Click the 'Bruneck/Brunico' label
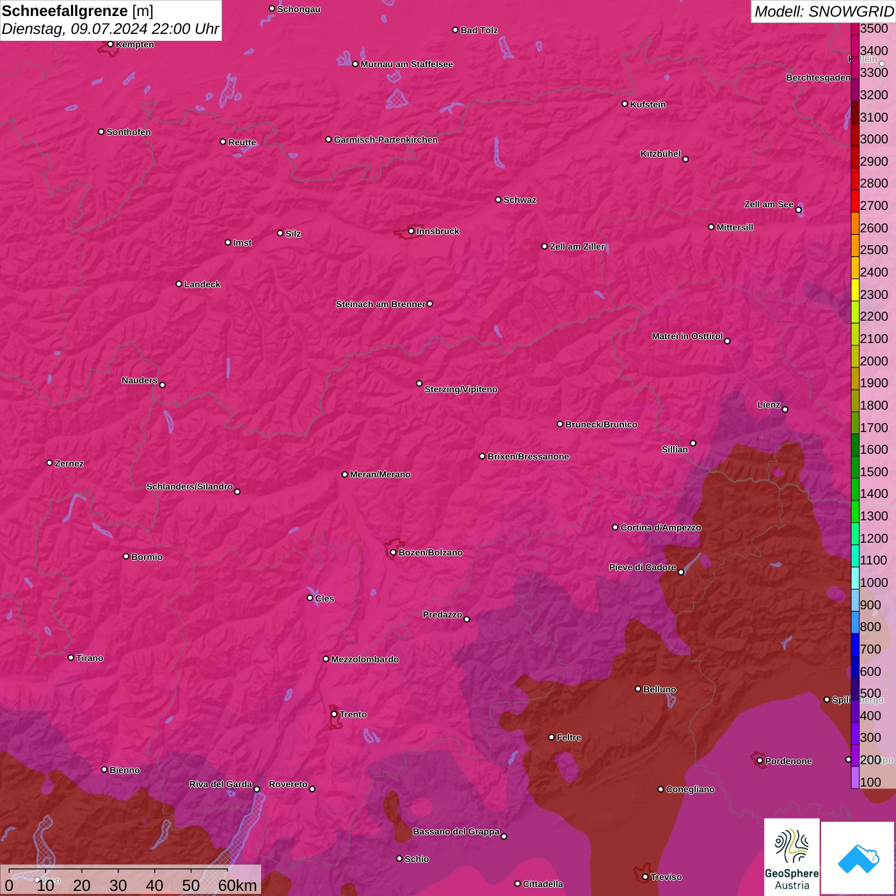896x896 pixels. click(x=601, y=424)
